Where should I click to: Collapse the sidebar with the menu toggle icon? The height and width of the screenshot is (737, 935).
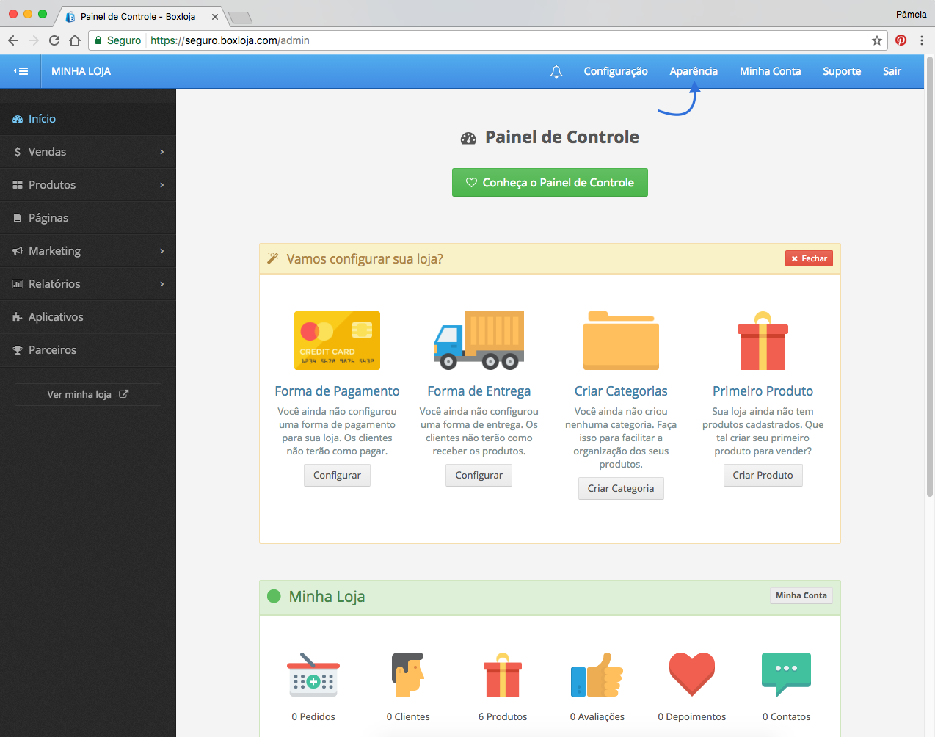click(x=21, y=71)
